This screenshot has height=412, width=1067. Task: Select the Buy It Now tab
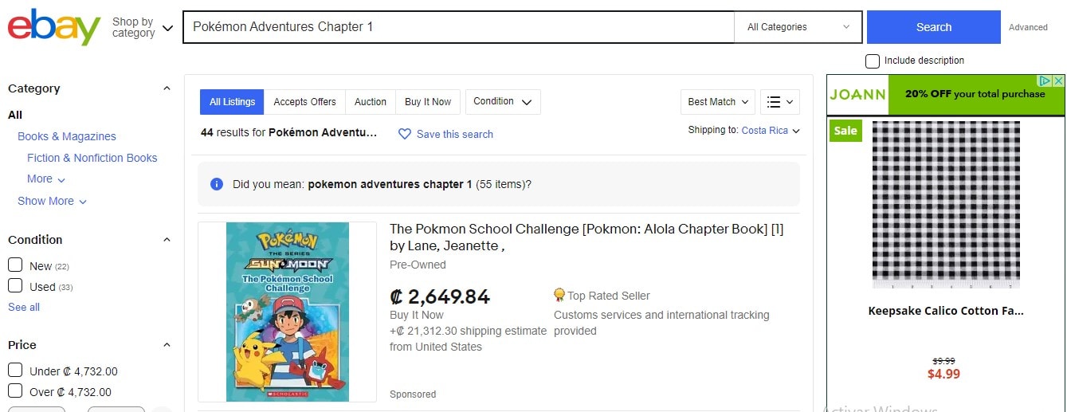[x=427, y=102]
